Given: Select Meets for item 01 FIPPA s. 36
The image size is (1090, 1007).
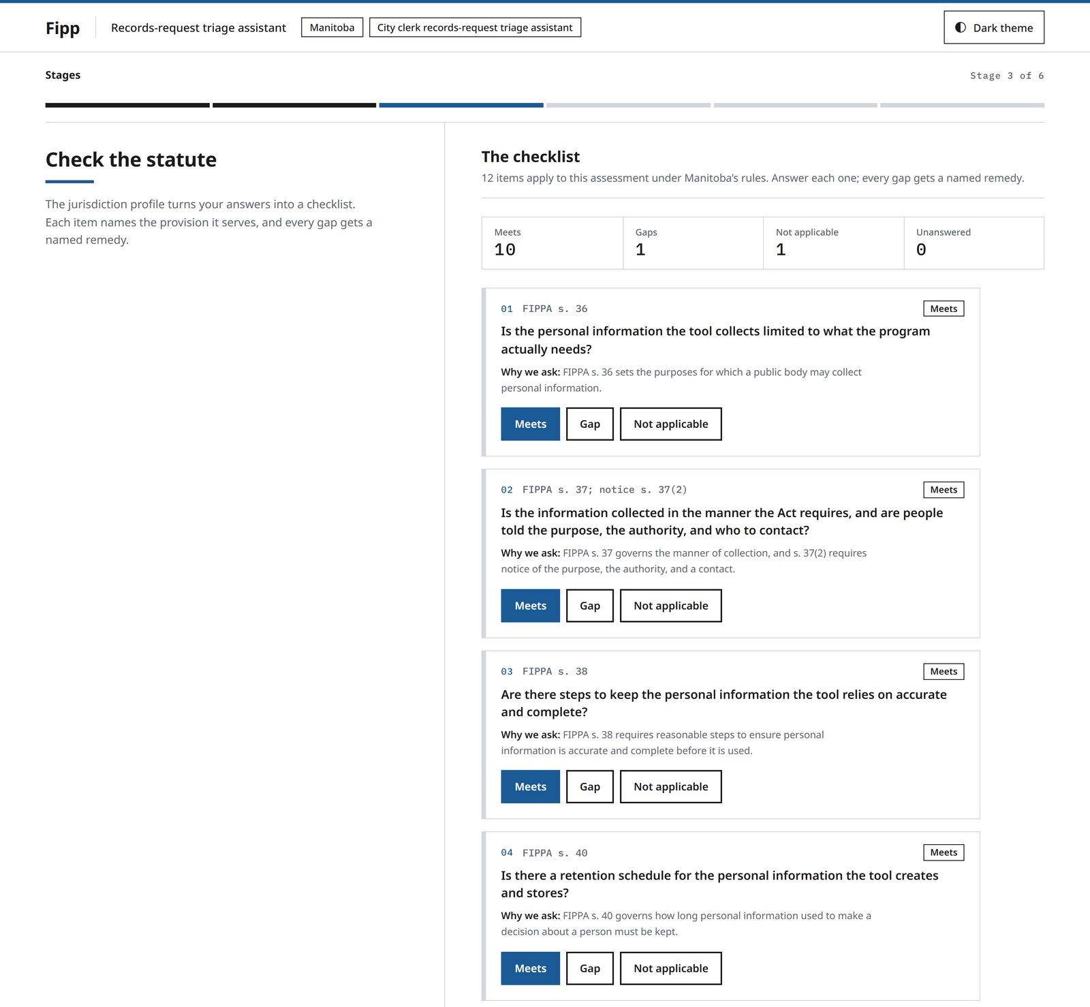Looking at the screenshot, I should coord(530,424).
